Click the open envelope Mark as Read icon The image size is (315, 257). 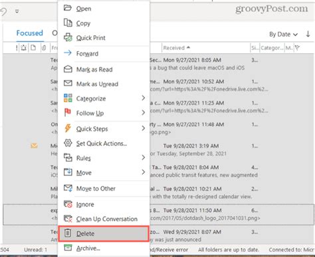(68, 69)
